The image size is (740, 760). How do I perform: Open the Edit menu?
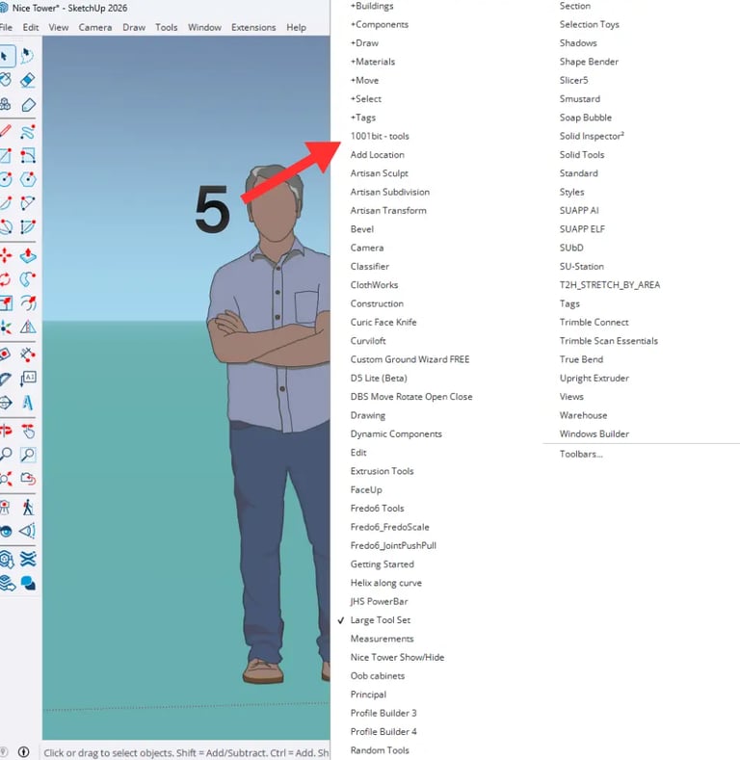click(x=31, y=27)
